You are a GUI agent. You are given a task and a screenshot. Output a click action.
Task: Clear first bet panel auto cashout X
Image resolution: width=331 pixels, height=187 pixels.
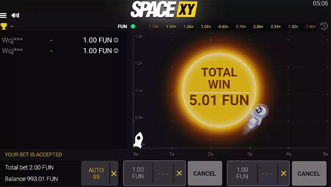pyautogui.click(x=179, y=173)
